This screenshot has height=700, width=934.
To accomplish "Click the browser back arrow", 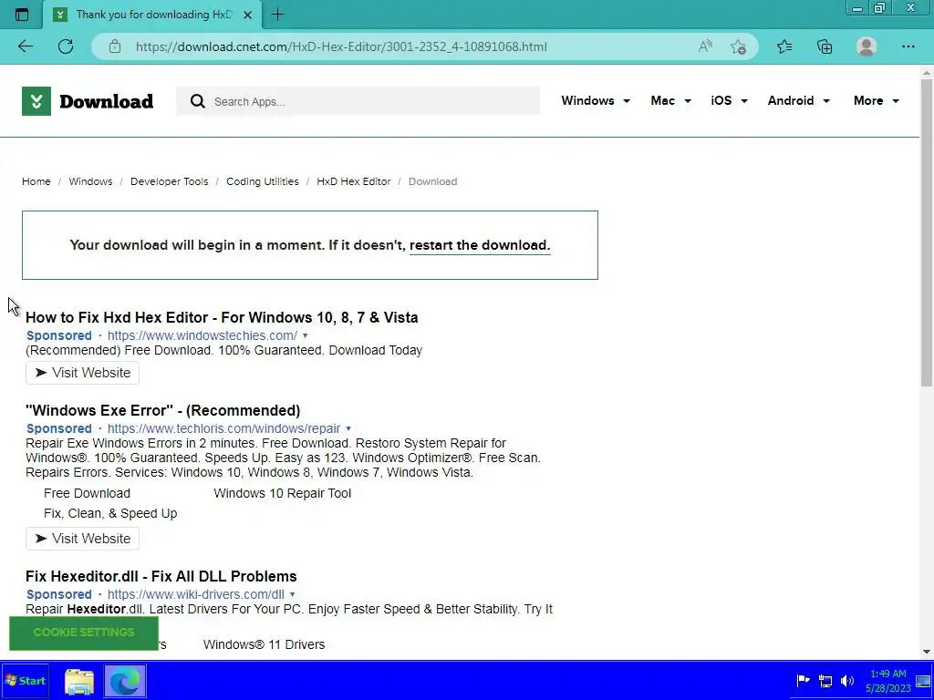I will pos(25,46).
